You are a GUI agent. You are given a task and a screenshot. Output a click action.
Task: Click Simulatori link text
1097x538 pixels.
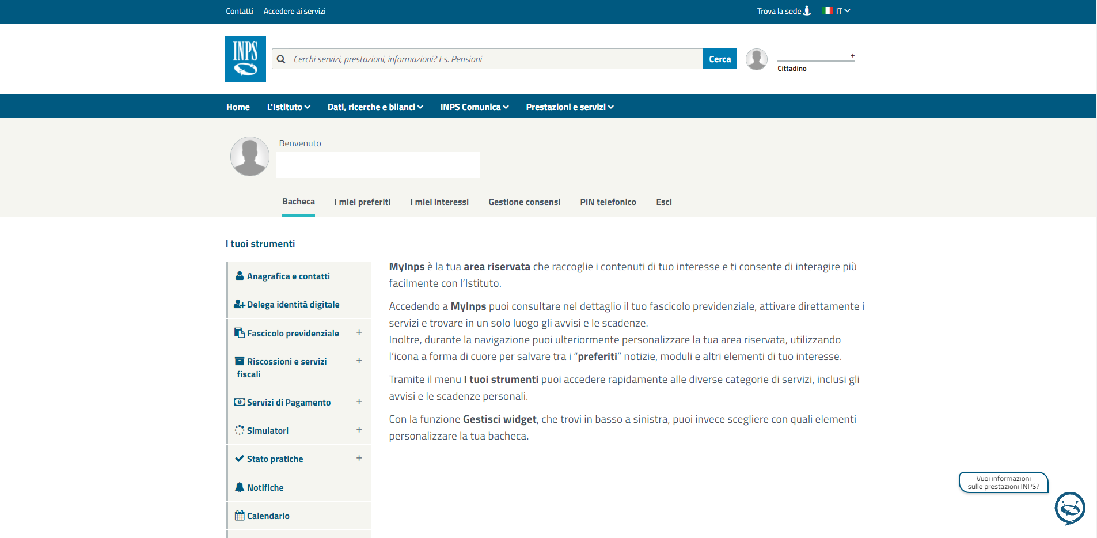pos(268,431)
